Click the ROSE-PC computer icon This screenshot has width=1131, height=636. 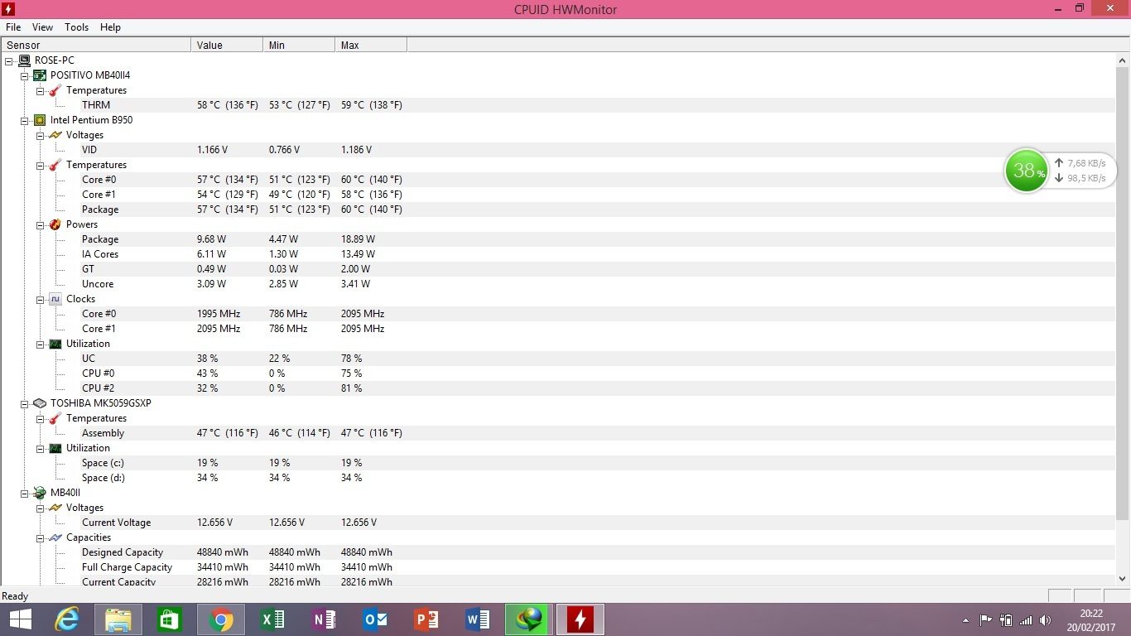[23, 60]
